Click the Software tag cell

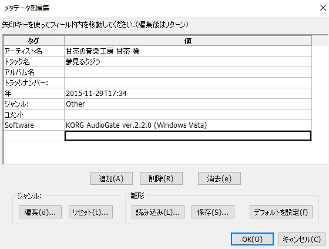click(34, 125)
